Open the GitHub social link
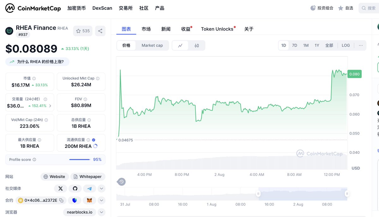The height and width of the screenshot is (217, 379). [x=75, y=188]
